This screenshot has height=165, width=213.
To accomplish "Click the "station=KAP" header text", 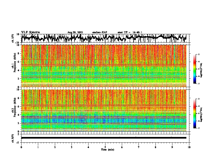I will click(100, 32).
